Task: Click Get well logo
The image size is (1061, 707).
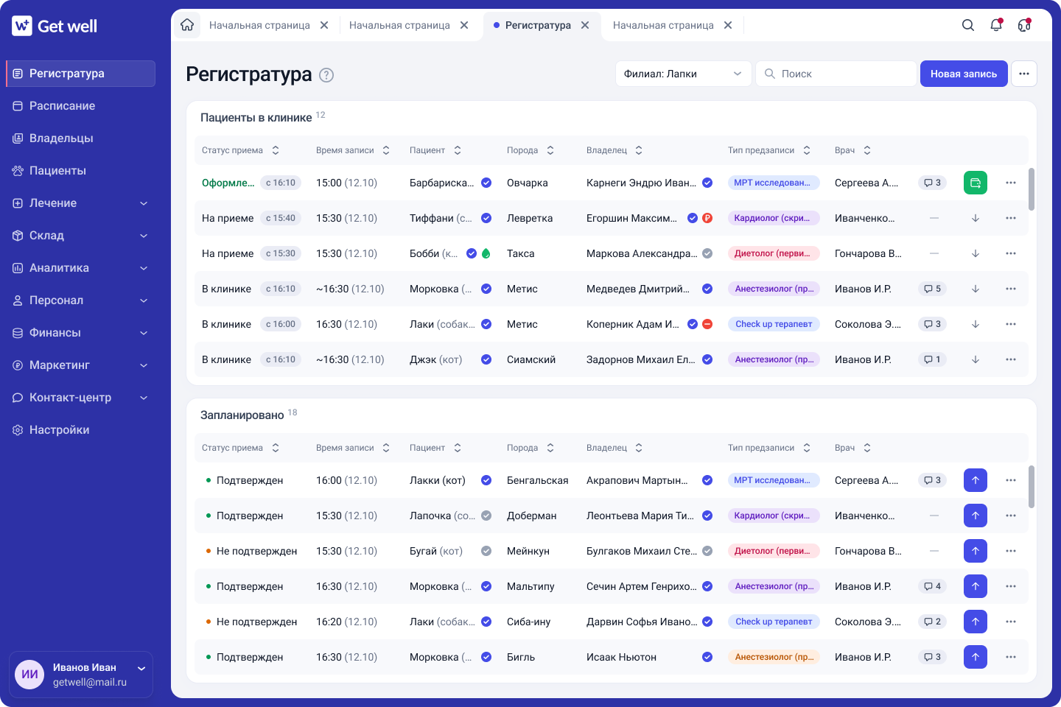Action: pyautogui.click(x=55, y=26)
